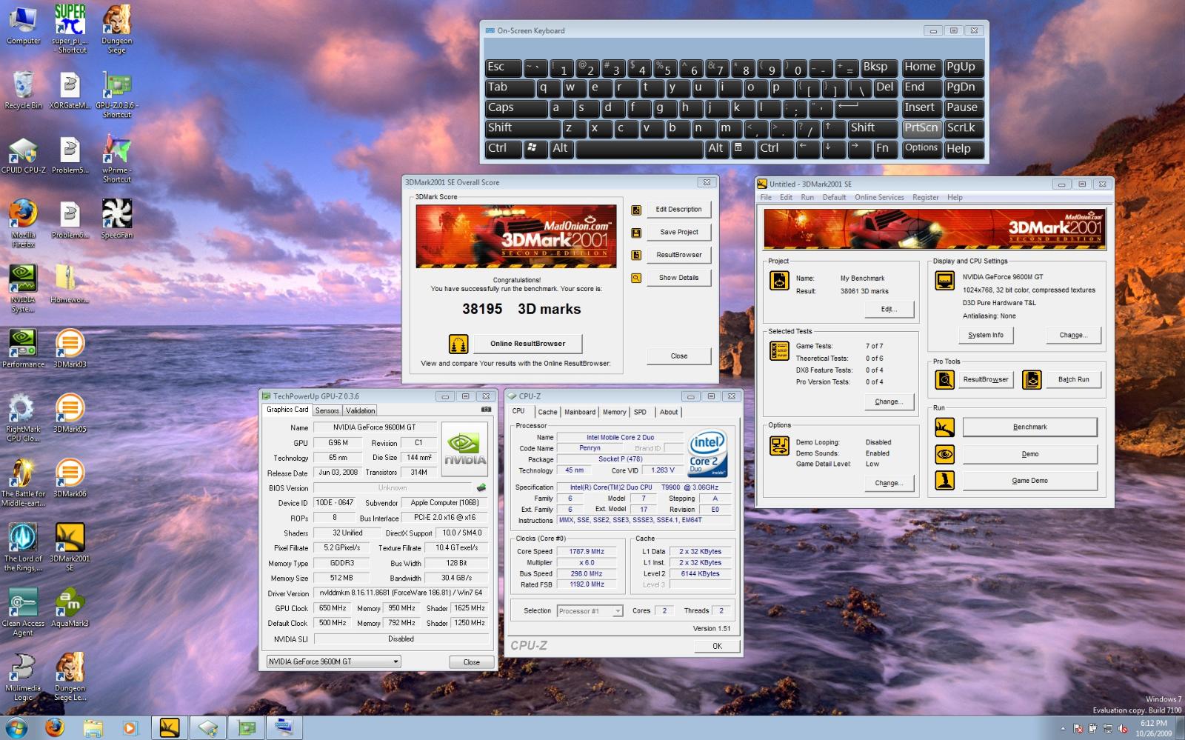Open the Mozilla Firefox desktop icon
The image size is (1185, 740).
pyautogui.click(x=23, y=223)
